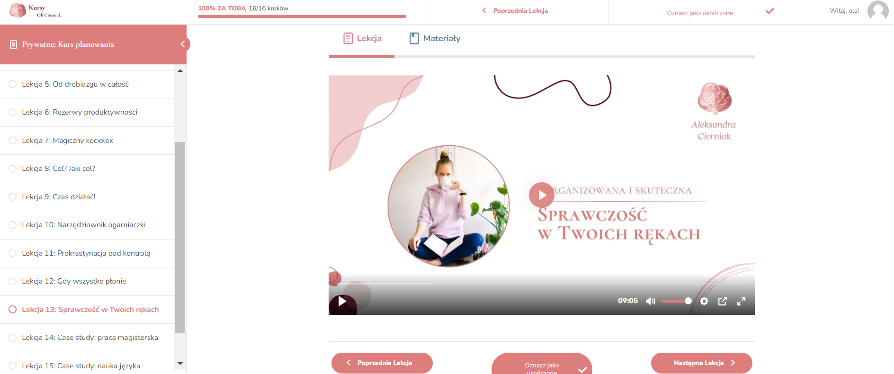
Task: Go to Następna Lekcja button
Action: [701, 363]
